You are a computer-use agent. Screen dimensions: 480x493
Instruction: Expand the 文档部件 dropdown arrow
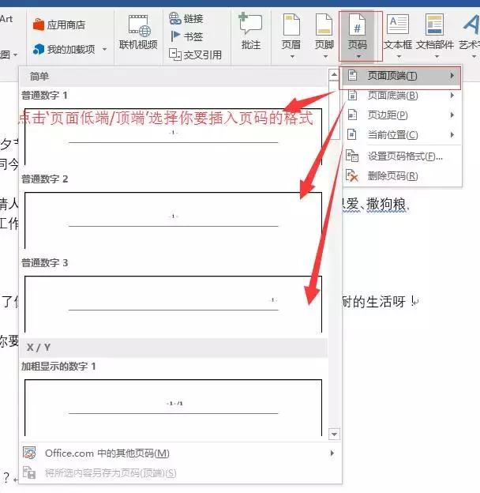click(x=437, y=57)
